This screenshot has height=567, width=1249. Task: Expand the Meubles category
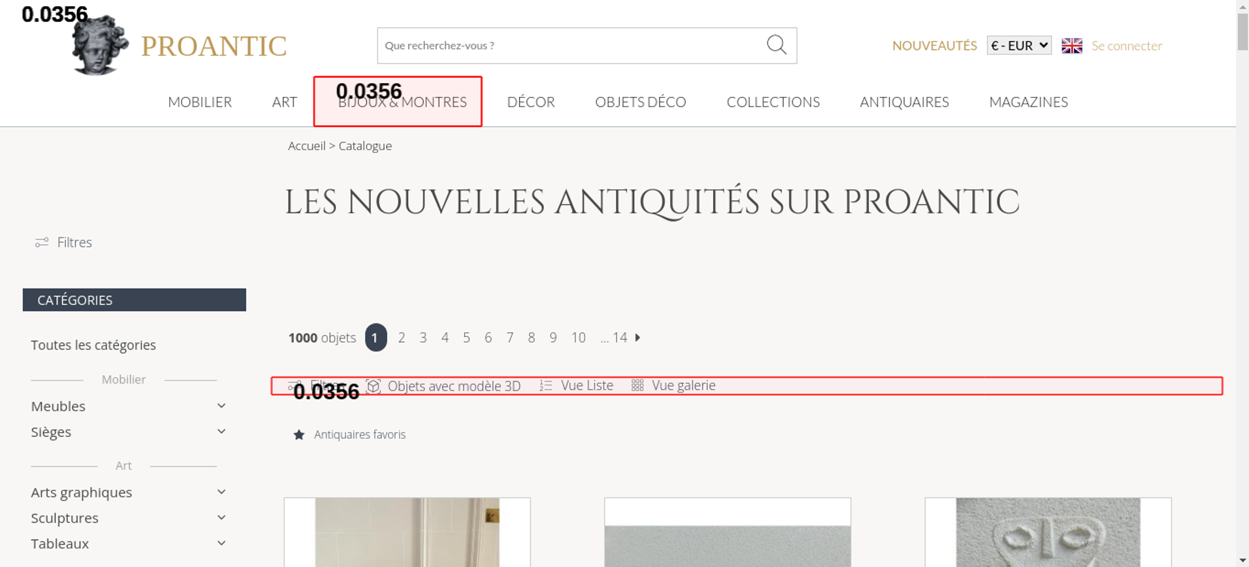pos(221,406)
